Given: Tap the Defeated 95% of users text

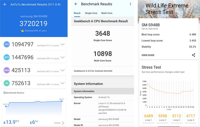Looking at the screenshot, I should pos(48,58).
